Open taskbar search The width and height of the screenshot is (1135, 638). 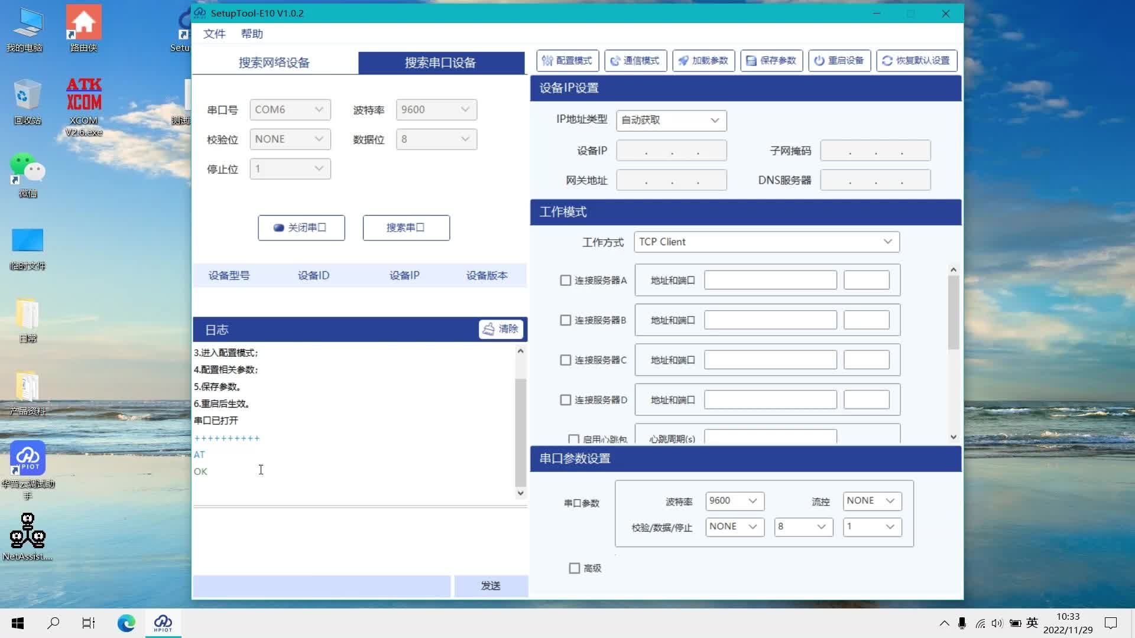[x=53, y=623]
